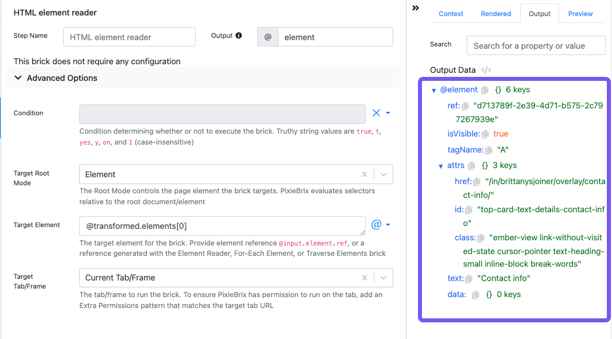Switch to the Context tab
This screenshot has height=339, width=612.
(451, 14)
